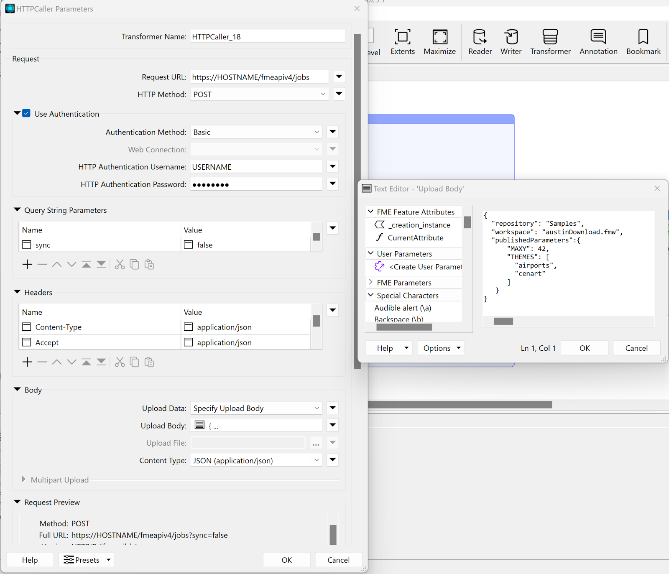Open the Upload Body text editor icon
The height and width of the screenshot is (574, 669).
pos(200,426)
